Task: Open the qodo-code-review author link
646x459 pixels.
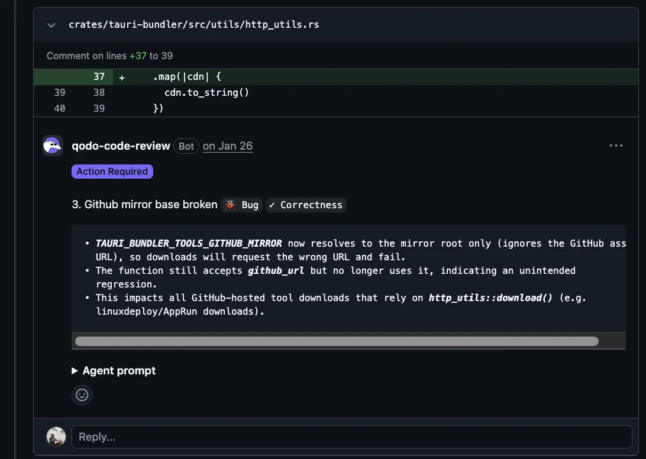Action: (x=121, y=146)
